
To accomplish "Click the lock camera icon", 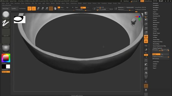I will [146, 50].
